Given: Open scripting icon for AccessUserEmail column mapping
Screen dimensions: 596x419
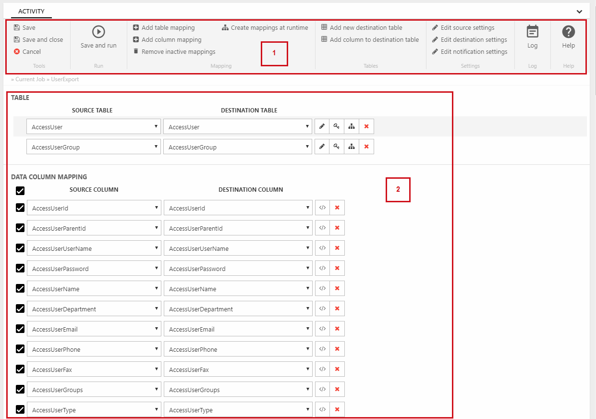Looking at the screenshot, I should coord(323,329).
